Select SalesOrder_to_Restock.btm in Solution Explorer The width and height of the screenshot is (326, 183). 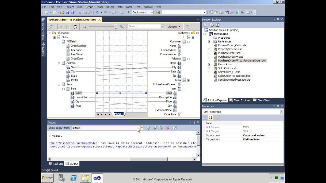(x=234, y=76)
